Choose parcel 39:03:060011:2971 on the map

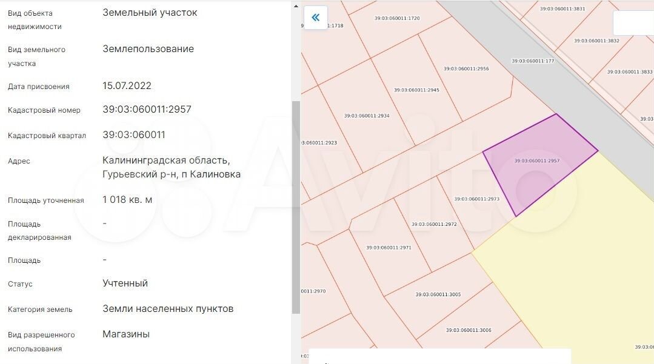(389, 248)
